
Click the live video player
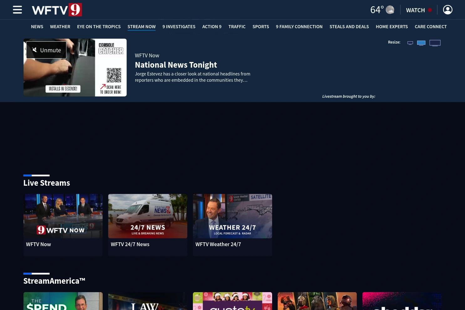75,67
